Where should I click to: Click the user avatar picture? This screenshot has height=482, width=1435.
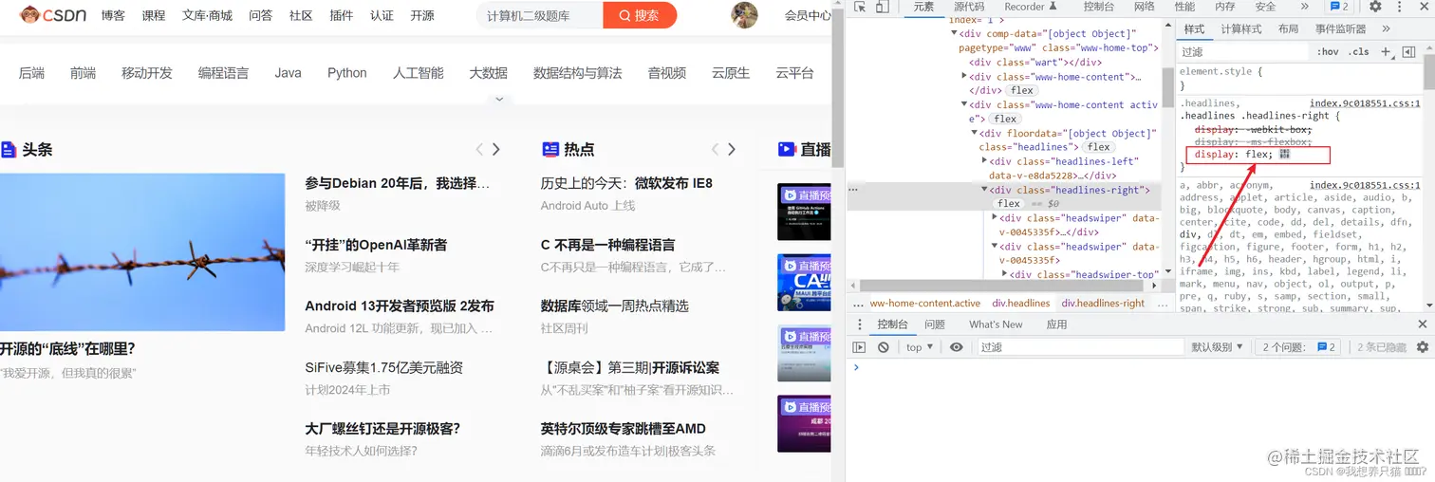coord(745,15)
